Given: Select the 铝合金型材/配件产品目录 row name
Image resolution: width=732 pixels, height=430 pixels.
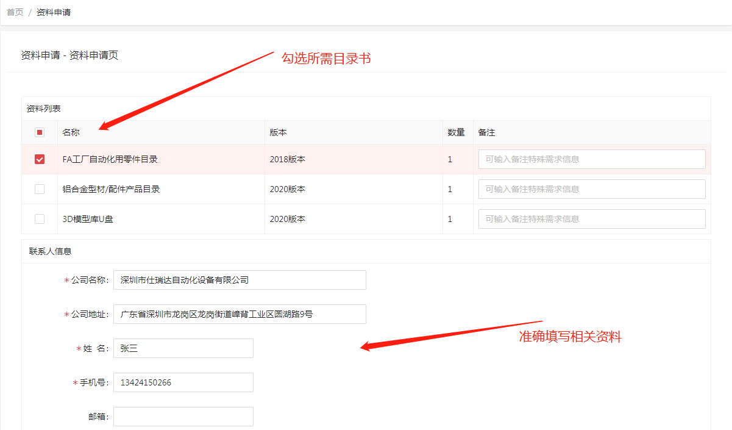Looking at the screenshot, I should 111,189.
